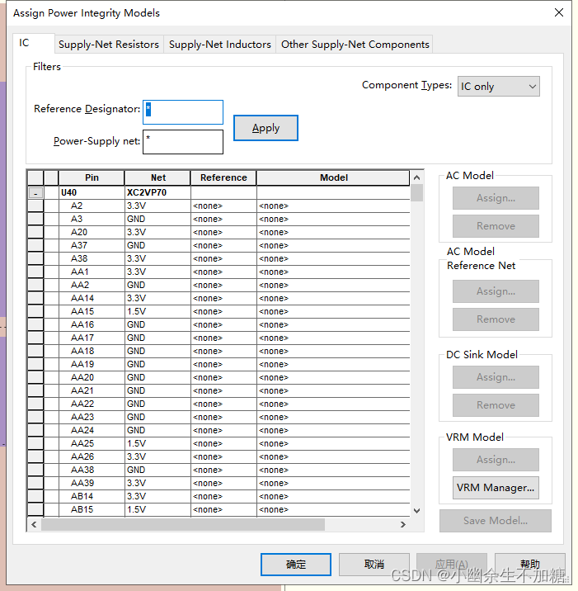
Task: Confirm with the 确定 button
Action: pyautogui.click(x=295, y=565)
